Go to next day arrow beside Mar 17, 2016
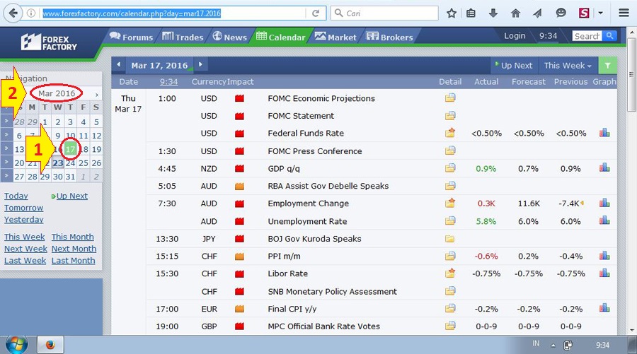 click(200, 64)
